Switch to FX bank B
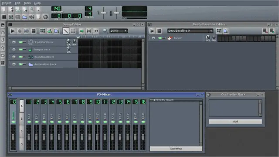The image size is (279, 157). point(21,119)
